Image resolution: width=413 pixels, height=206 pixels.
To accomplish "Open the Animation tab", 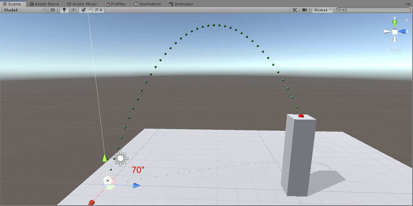I will (x=148, y=4).
